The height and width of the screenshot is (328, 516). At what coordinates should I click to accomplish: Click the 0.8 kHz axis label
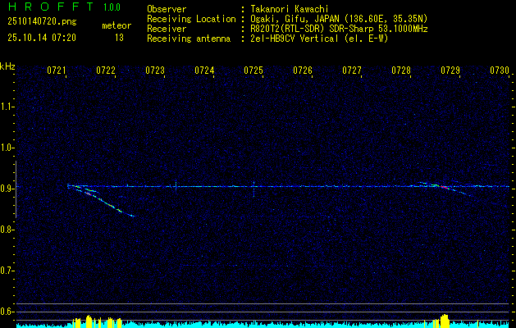[x=6, y=230]
